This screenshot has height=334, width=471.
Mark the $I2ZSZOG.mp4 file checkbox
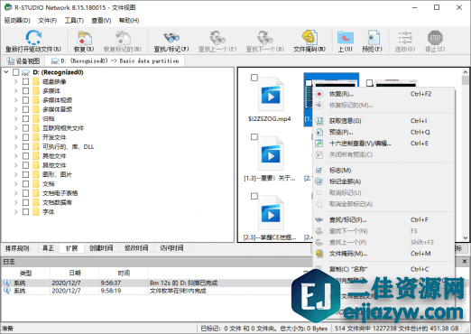coord(254,78)
